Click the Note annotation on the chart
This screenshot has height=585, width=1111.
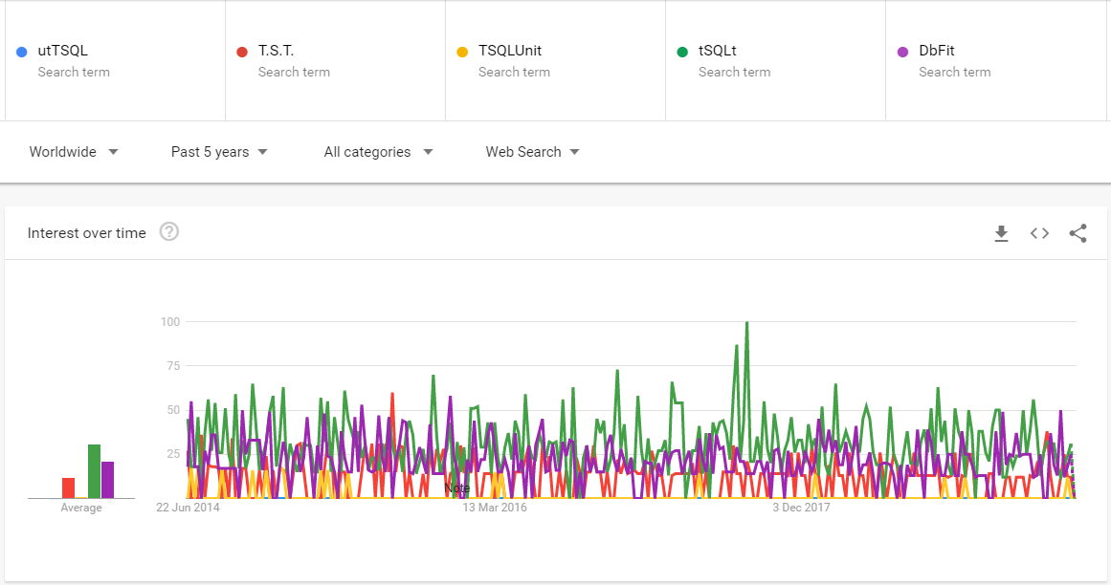click(x=457, y=487)
